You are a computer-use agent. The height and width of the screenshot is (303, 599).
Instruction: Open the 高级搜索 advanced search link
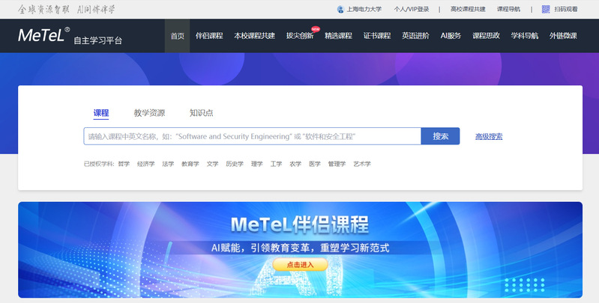489,137
